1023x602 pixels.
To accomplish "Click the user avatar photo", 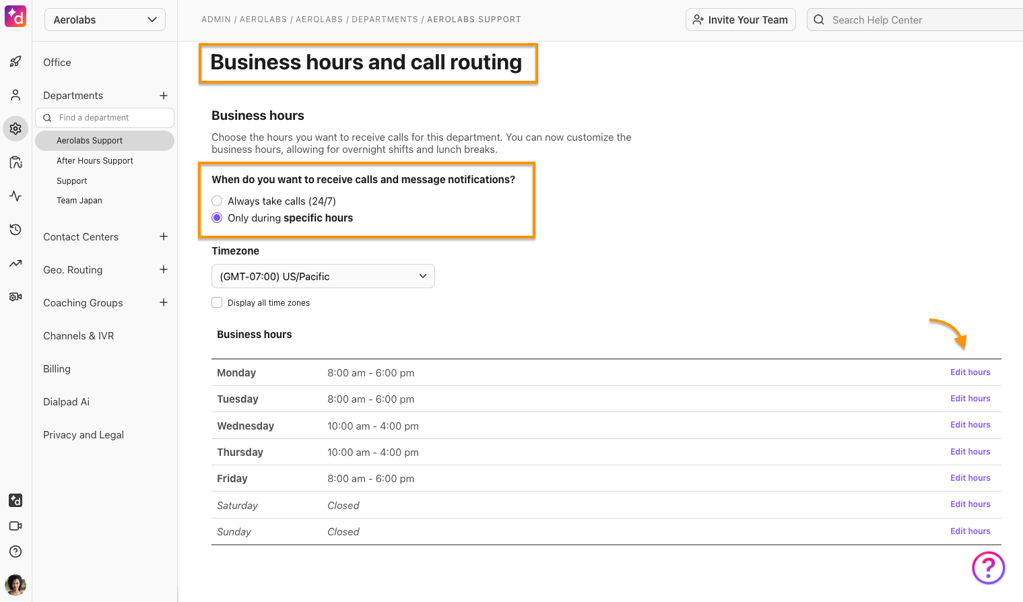I will coord(15,585).
